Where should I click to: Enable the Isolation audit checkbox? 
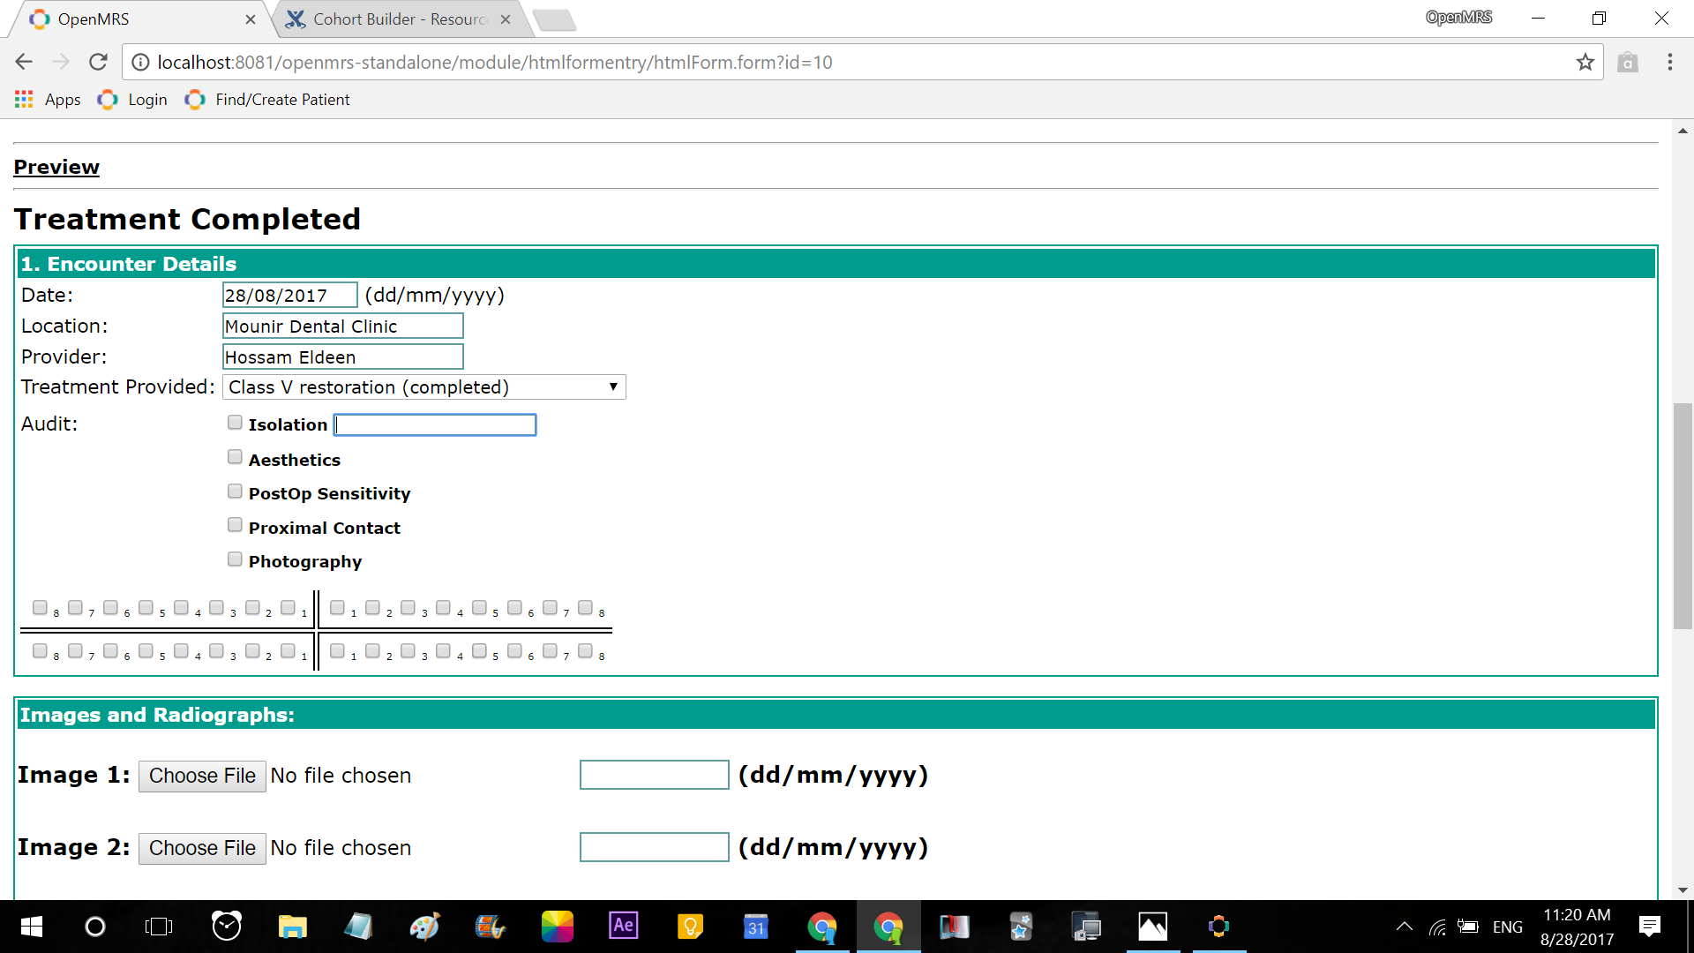pos(234,421)
